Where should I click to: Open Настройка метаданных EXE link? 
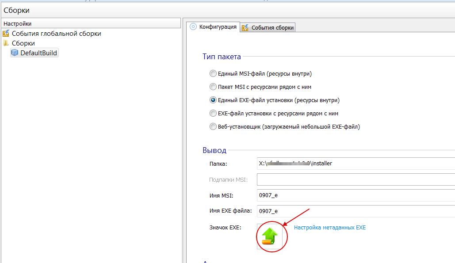pos(330,228)
